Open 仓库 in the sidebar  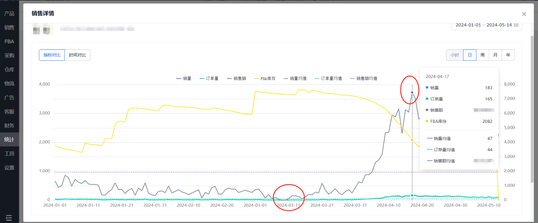[x=9, y=70]
